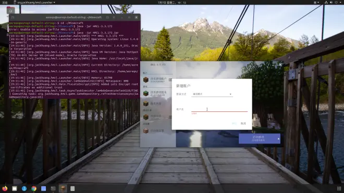The height and width of the screenshot is (193, 344).
Task: Open the terminal's hamburger menu
Action: (114, 17)
